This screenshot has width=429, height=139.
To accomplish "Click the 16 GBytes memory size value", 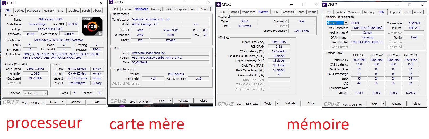I will (244, 26).
